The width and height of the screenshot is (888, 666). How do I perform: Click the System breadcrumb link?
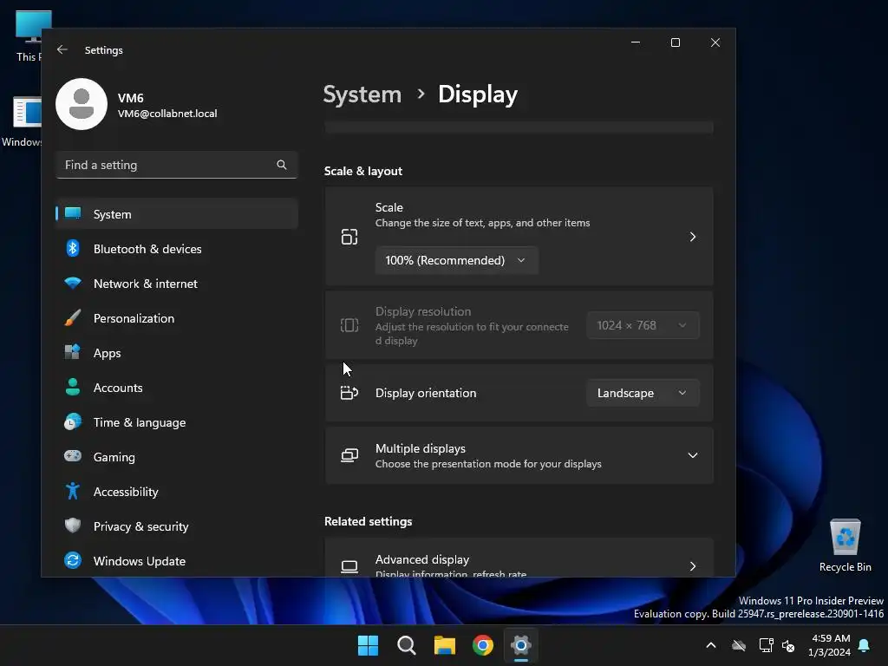point(362,94)
